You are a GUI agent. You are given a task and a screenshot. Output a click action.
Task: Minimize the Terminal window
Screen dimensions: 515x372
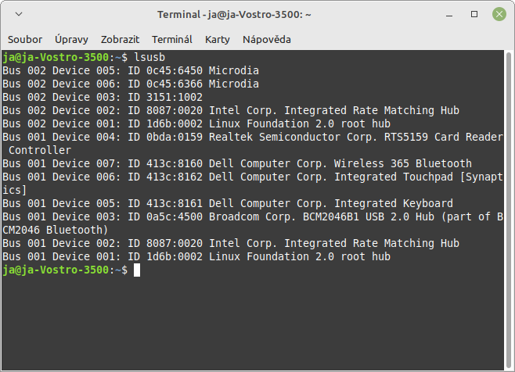(x=453, y=15)
